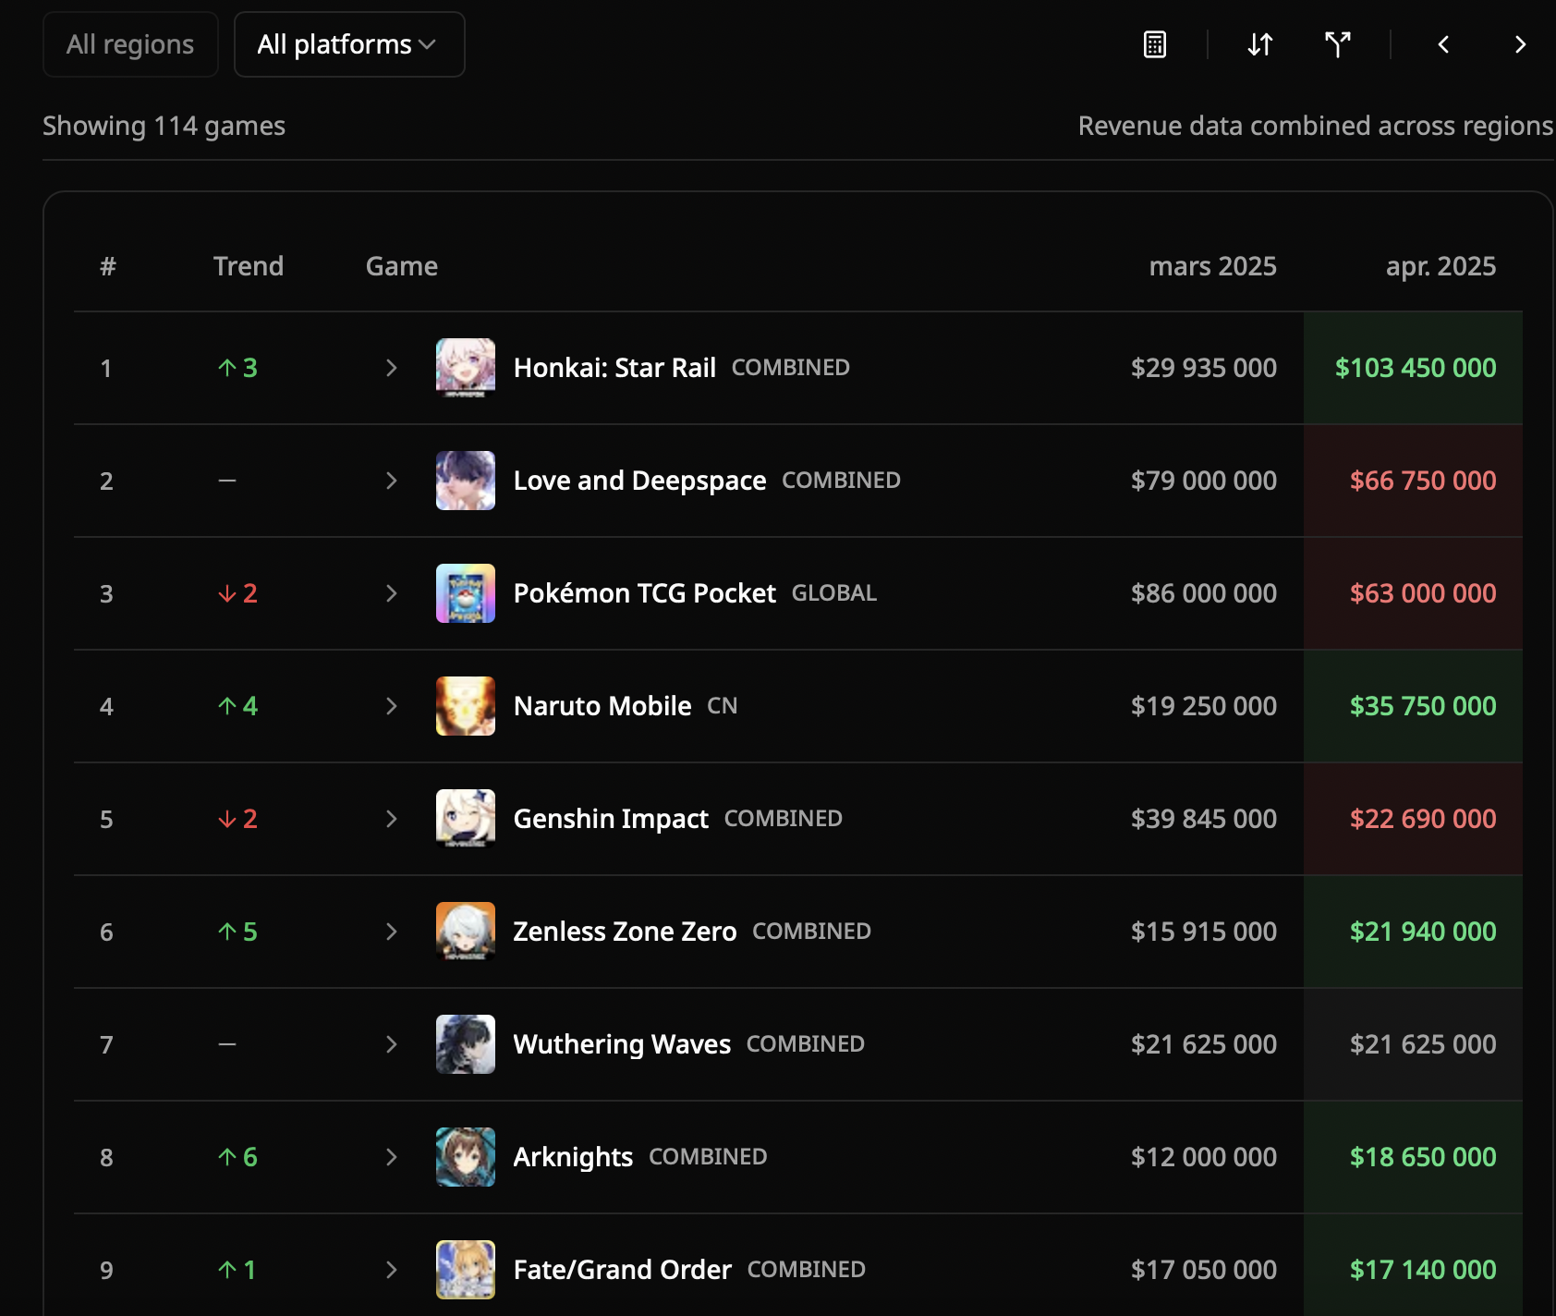Image resolution: width=1556 pixels, height=1316 pixels.
Task: Click the $19 250 000 March revenue cell
Action: pyautogui.click(x=1204, y=706)
